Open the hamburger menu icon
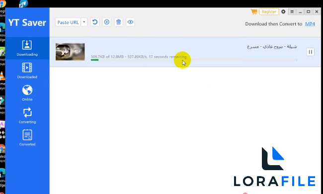Image resolution: width=323 pixels, height=194 pixels. coord(292,12)
